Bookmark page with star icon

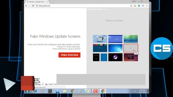(131, 6)
